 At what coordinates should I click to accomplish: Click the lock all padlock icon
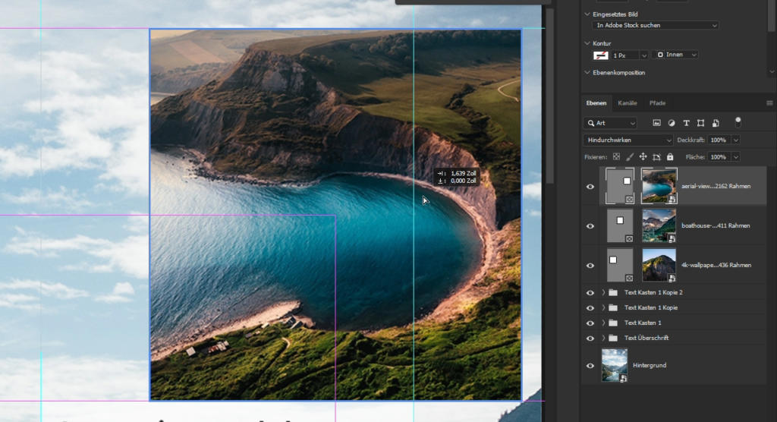tap(669, 157)
